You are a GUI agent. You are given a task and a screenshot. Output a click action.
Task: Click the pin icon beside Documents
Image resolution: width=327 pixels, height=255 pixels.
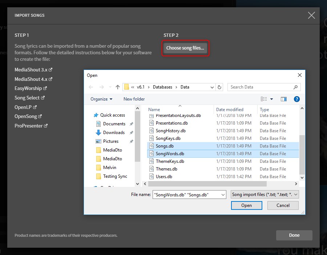click(x=132, y=124)
